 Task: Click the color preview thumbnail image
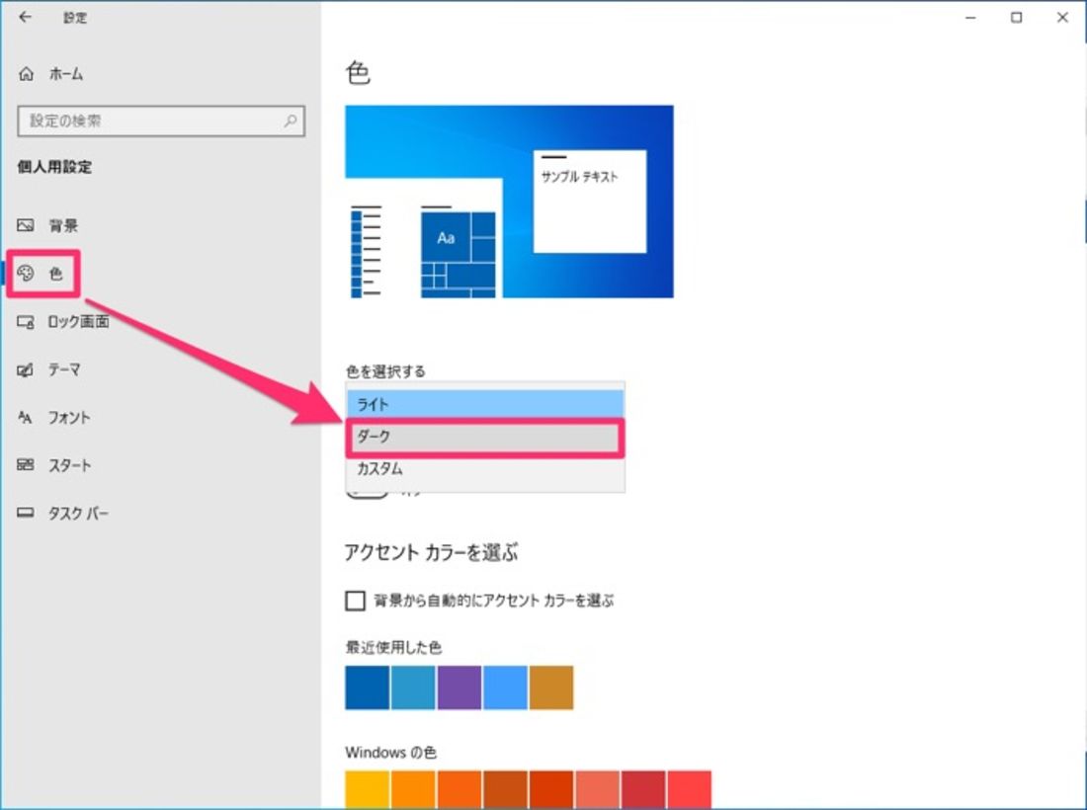coord(509,202)
